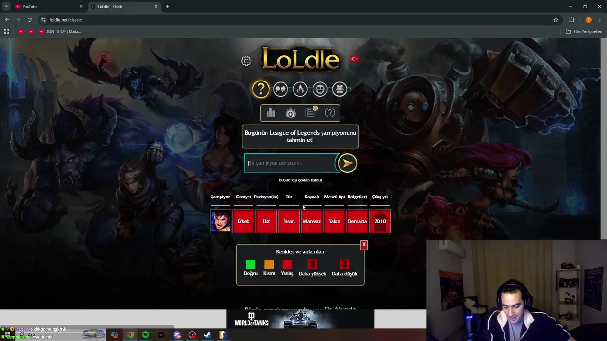This screenshot has height=341, width=607.
Task: Go back with the browser back arrow
Action: pyautogui.click(x=7, y=20)
